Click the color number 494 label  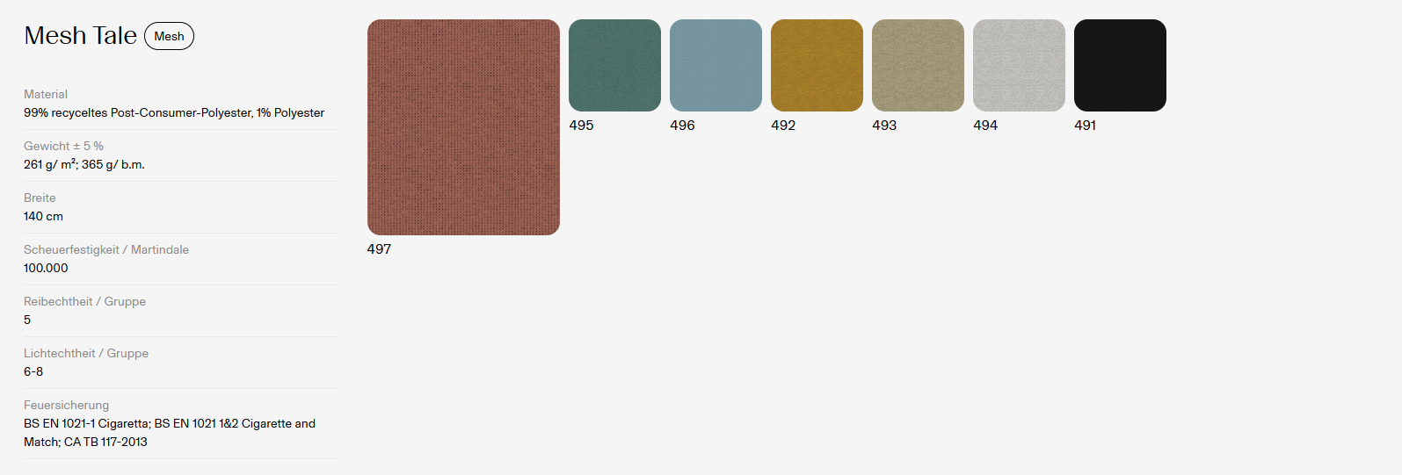coord(985,126)
